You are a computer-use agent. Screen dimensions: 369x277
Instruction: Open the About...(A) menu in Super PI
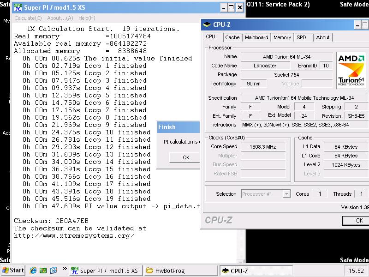point(60,18)
